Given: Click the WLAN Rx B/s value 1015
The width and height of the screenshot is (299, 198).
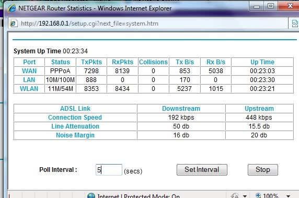Looking at the screenshot, I should pos(216,89).
